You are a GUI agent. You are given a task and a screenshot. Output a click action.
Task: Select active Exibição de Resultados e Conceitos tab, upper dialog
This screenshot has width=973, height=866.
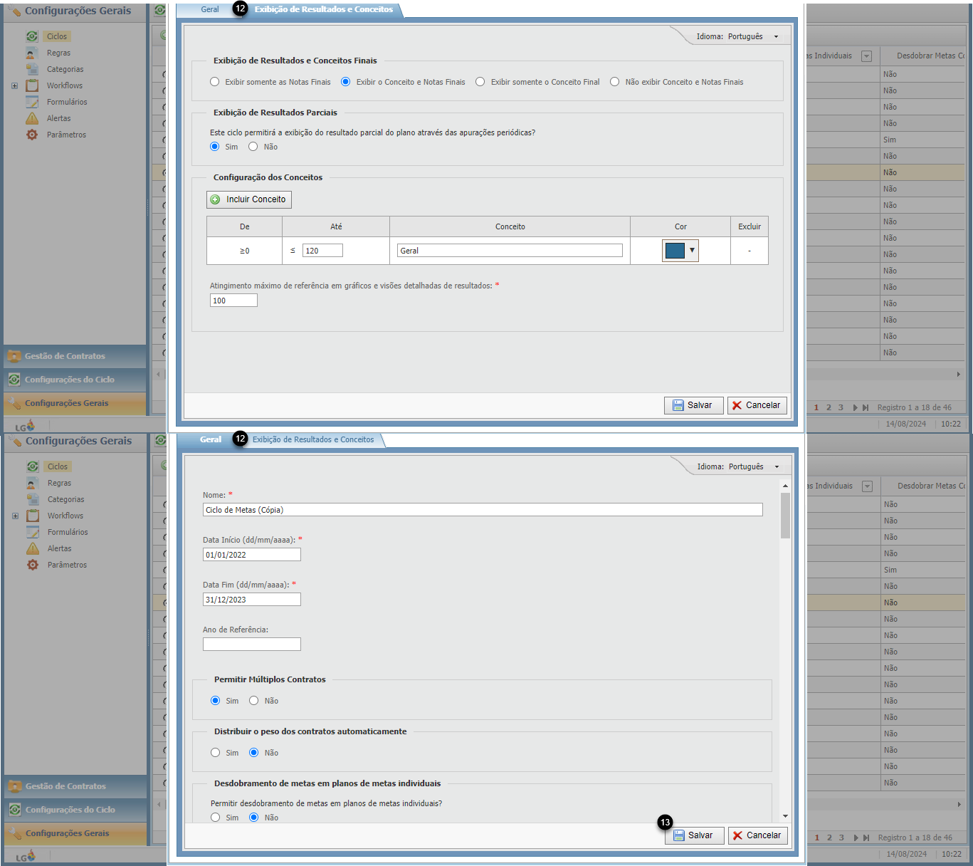click(x=324, y=9)
